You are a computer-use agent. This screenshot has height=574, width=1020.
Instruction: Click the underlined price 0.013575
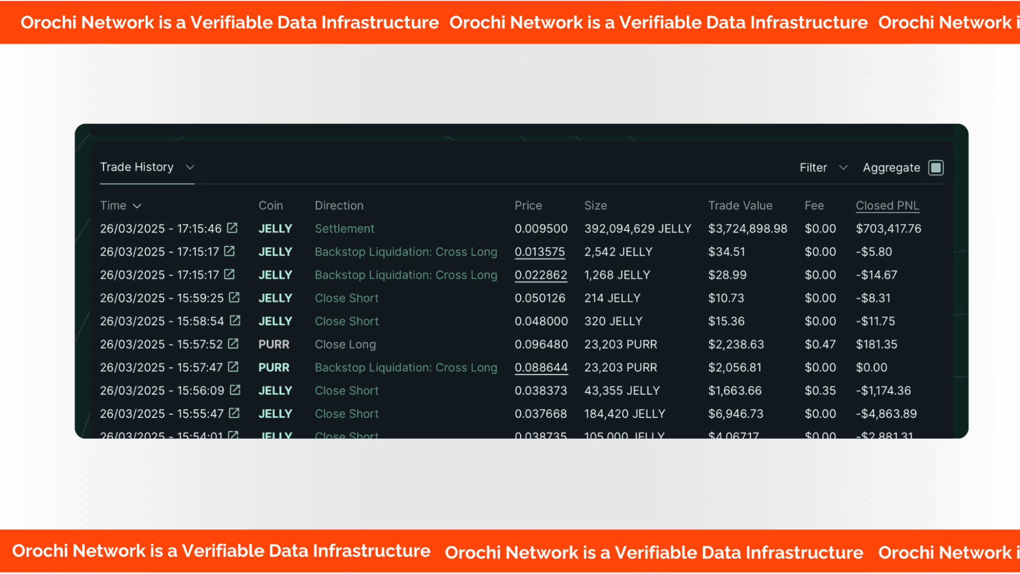[540, 252]
